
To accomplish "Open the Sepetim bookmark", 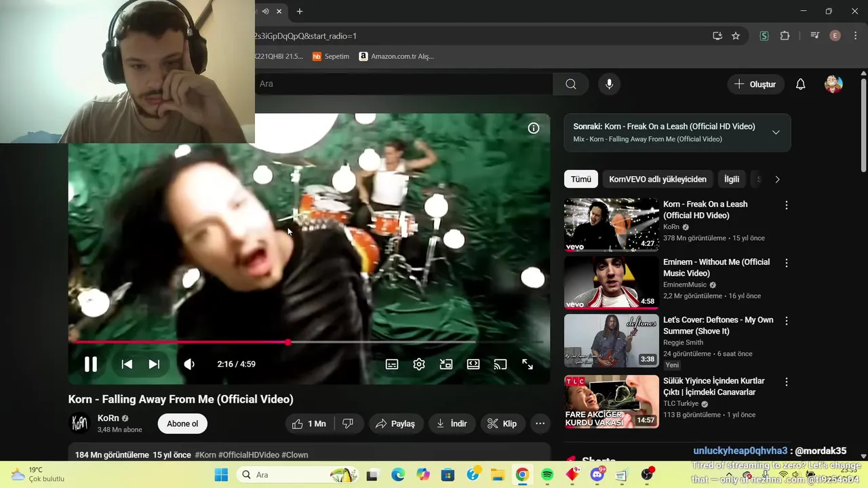I will pos(331,56).
